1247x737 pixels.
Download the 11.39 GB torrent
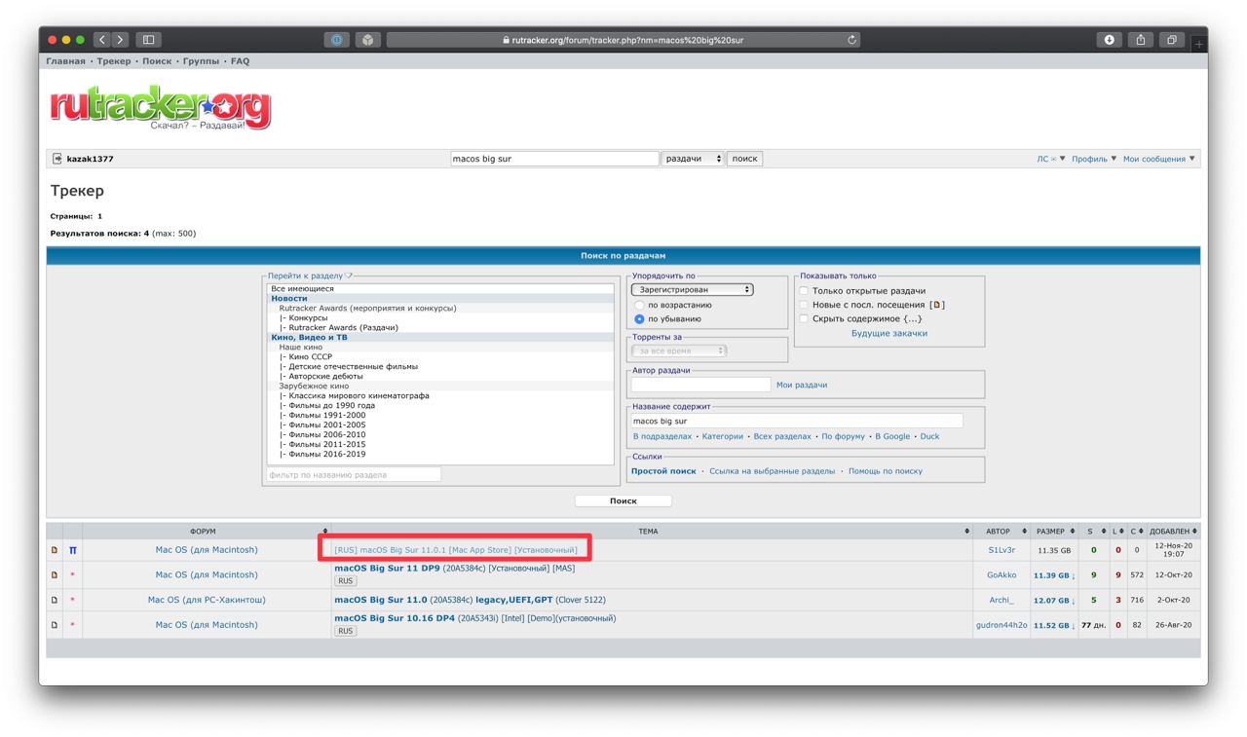pyautogui.click(x=1055, y=575)
